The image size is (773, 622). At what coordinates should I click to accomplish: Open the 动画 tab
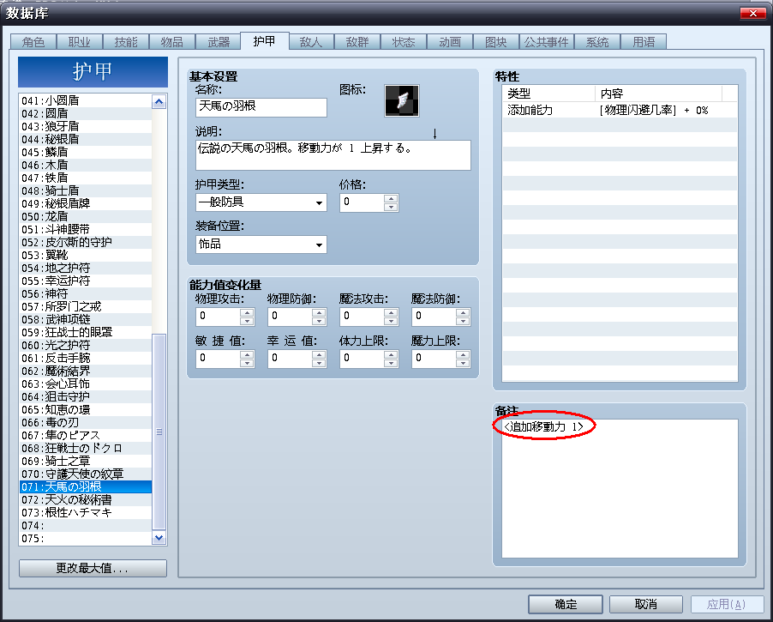click(450, 42)
